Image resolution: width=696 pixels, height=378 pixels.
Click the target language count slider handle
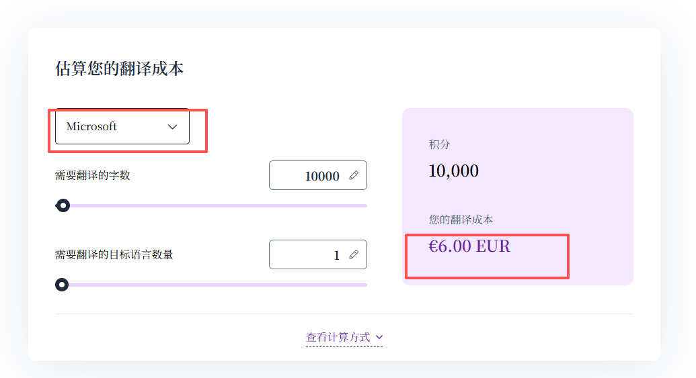[x=62, y=285]
